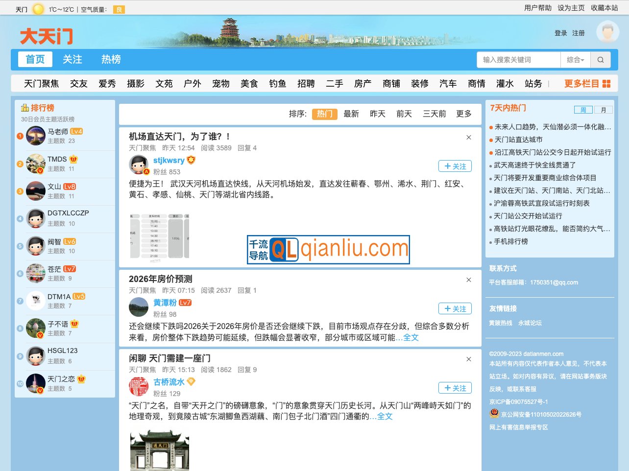Screen dimensions: 629x471
Task: Open the 综合 search scope dropdown
Action: [x=575, y=59]
